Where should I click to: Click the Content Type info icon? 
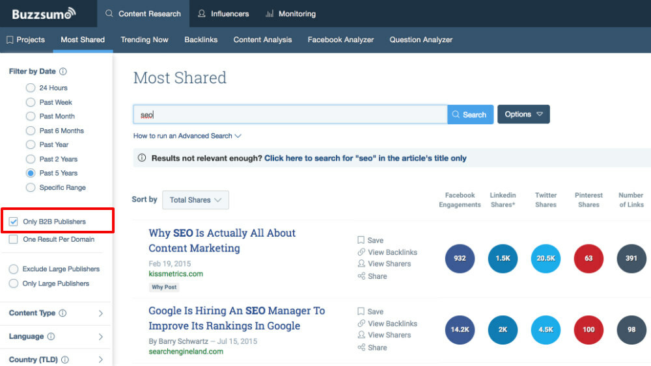(63, 313)
